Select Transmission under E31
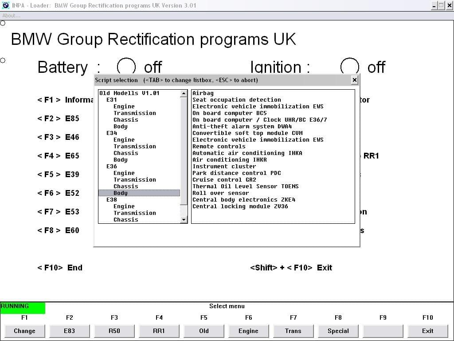Screen dimensions: 454x341 click(135, 113)
